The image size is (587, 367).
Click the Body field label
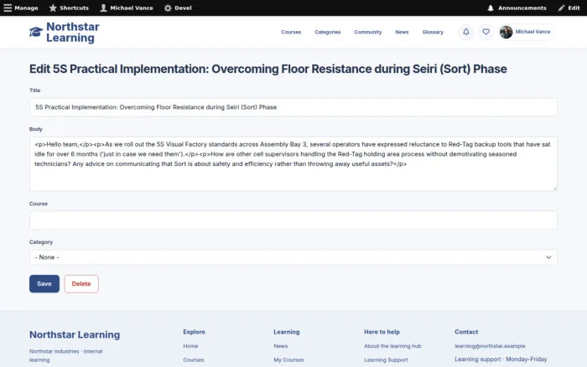click(x=35, y=129)
